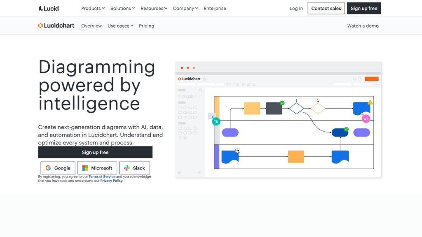Image resolution: width=422 pixels, height=237 pixels.
Task: Click Sign up free in the header
Action: [364, 8]
